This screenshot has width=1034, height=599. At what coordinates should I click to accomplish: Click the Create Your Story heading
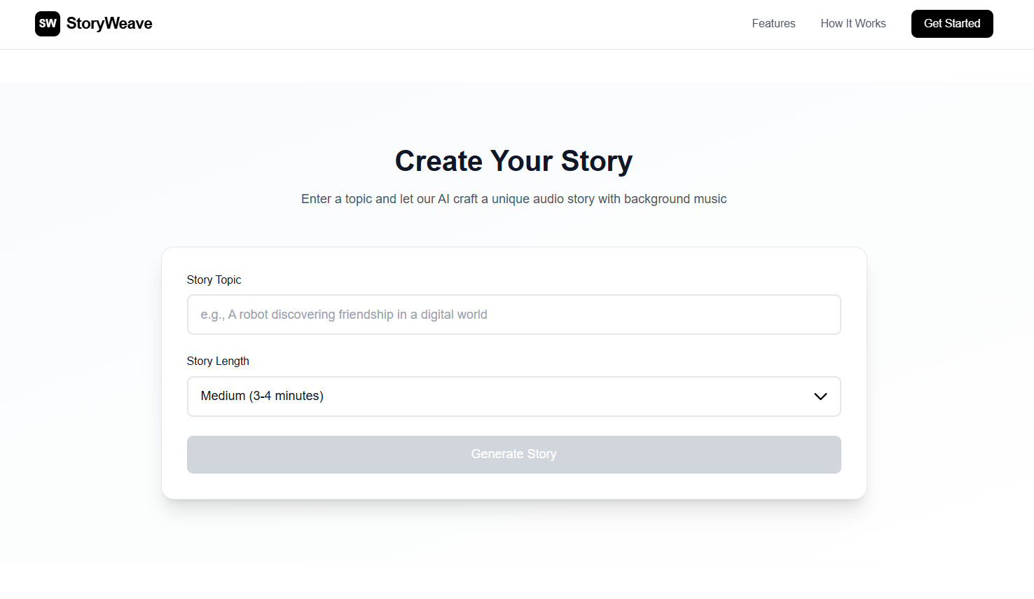[514, 161]
